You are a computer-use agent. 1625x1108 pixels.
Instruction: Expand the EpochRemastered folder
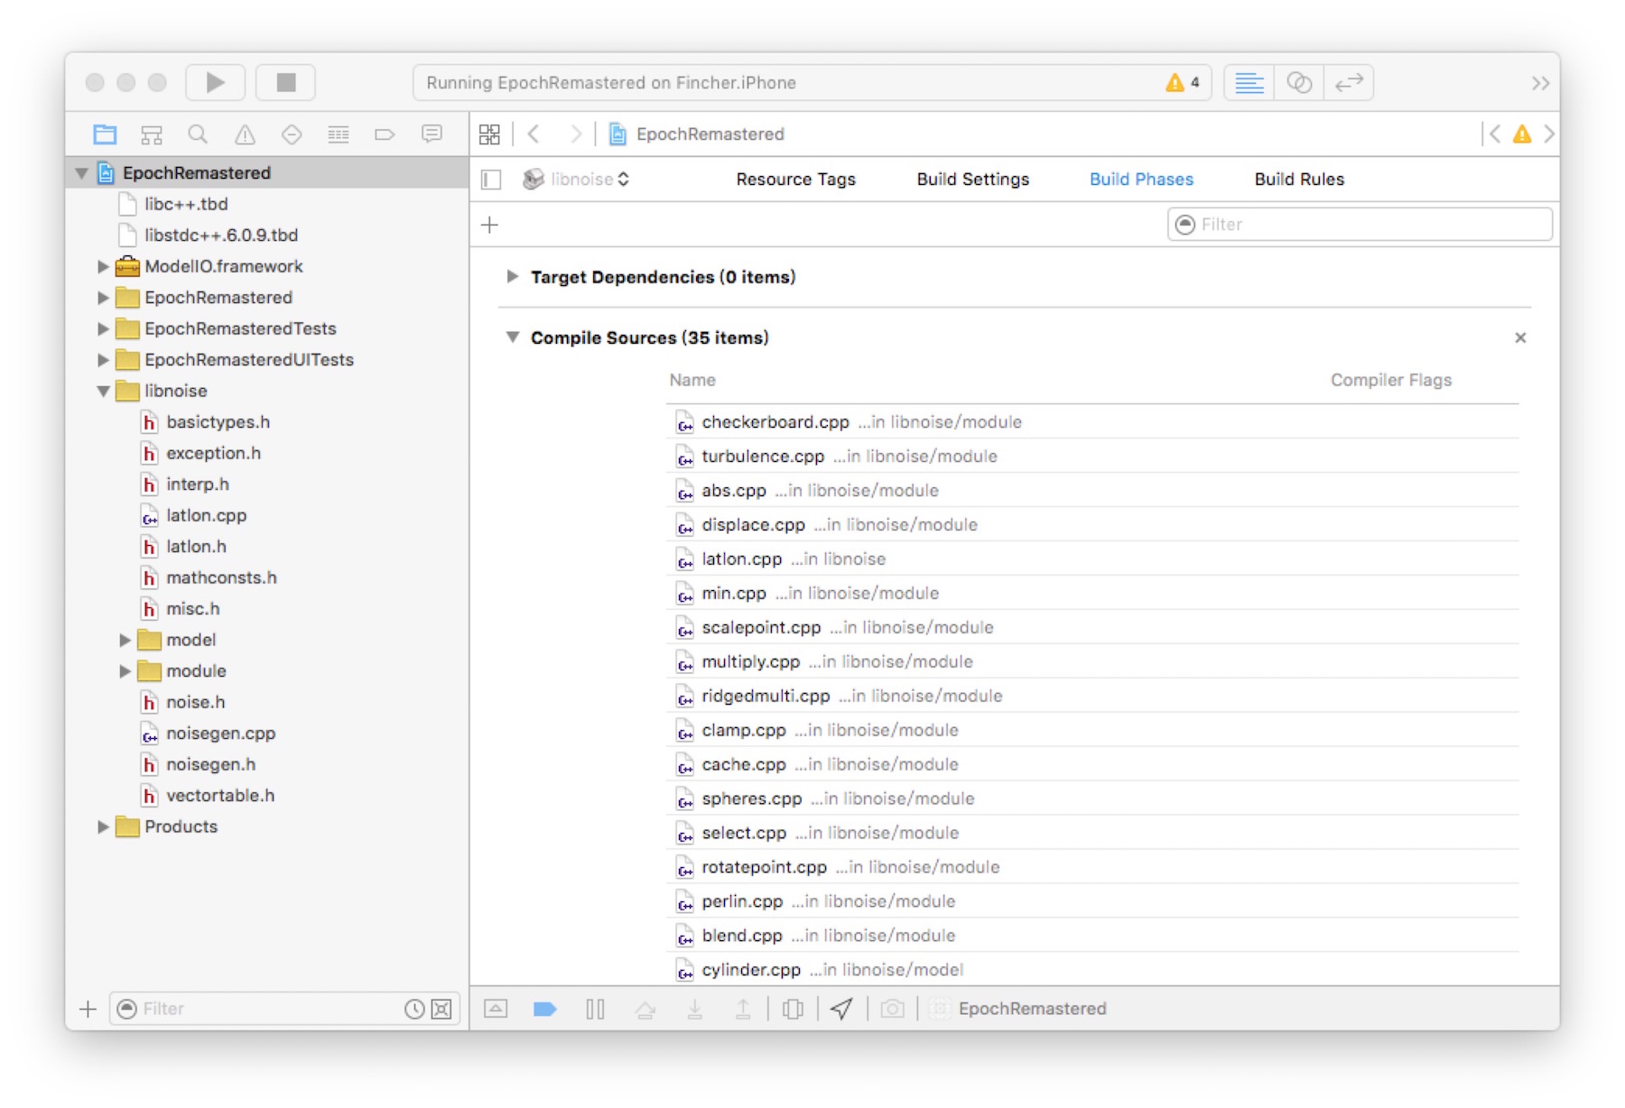click(103, 298)
